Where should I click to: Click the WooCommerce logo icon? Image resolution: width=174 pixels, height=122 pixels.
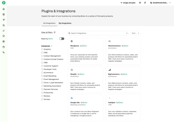pos(109,41)
